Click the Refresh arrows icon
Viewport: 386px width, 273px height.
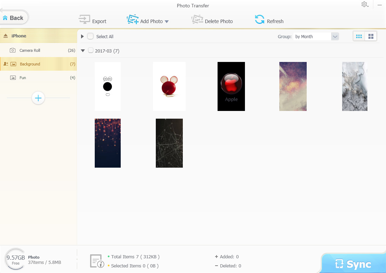pyautogui.click(x=259, y=19)
